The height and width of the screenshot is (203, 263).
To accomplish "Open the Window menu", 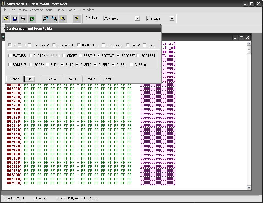I will 88,10.
